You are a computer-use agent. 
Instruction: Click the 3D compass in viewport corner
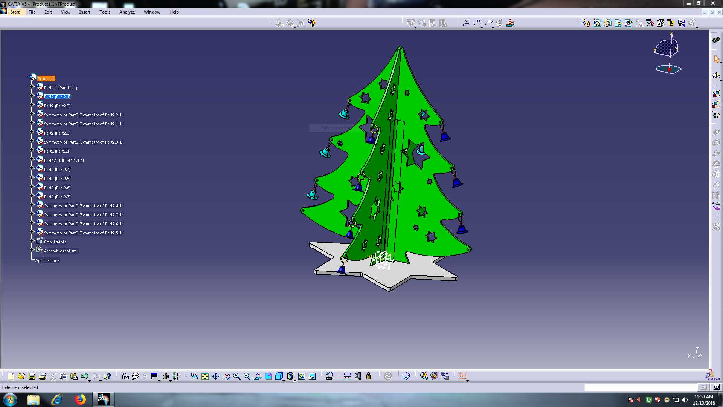668,54
